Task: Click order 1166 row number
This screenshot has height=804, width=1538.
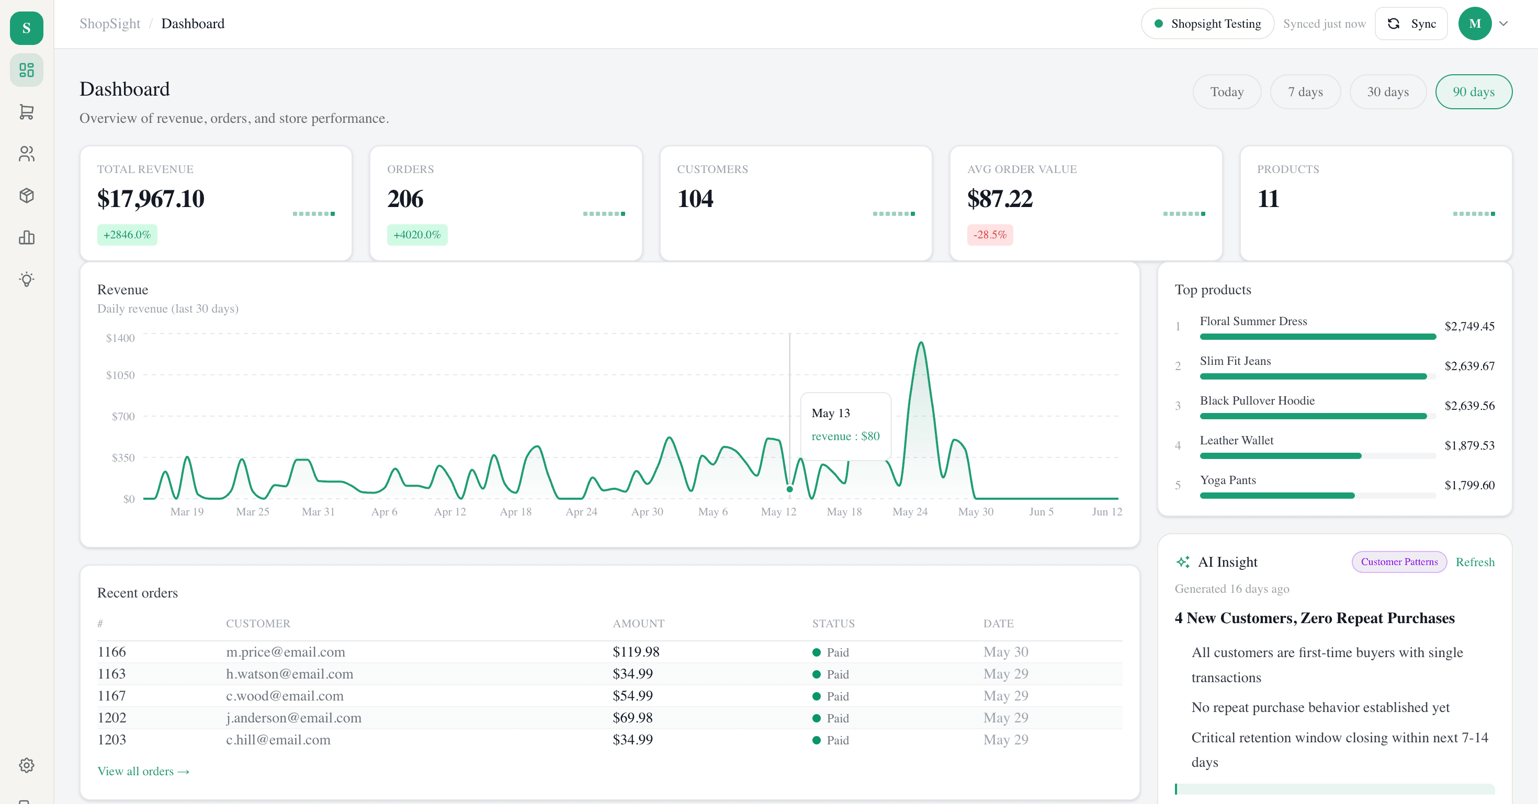Action: coord(111,652)
